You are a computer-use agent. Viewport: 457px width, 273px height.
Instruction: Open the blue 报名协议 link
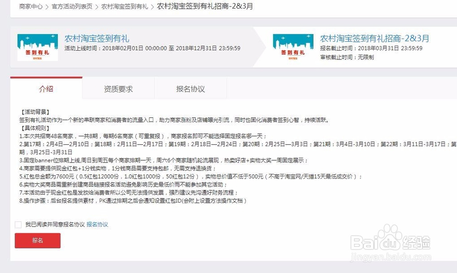[x=97, y=225]
